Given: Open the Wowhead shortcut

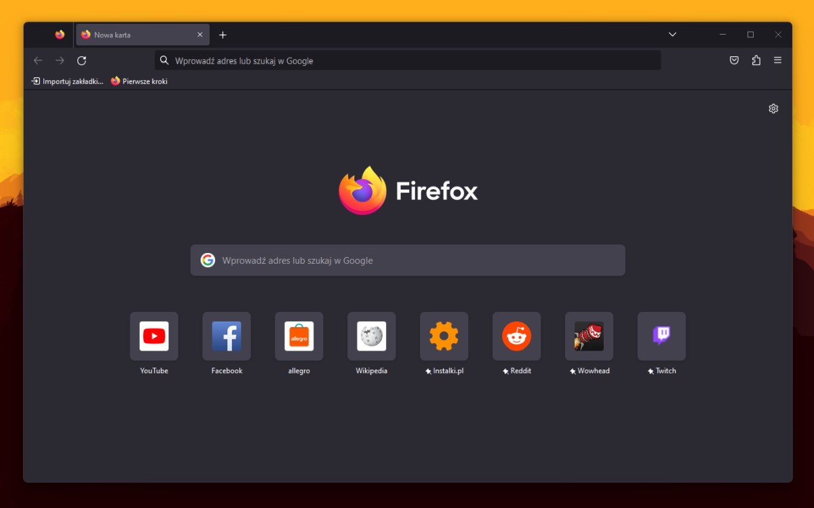Looking at the screenshot, I should (x=589, y=336).
